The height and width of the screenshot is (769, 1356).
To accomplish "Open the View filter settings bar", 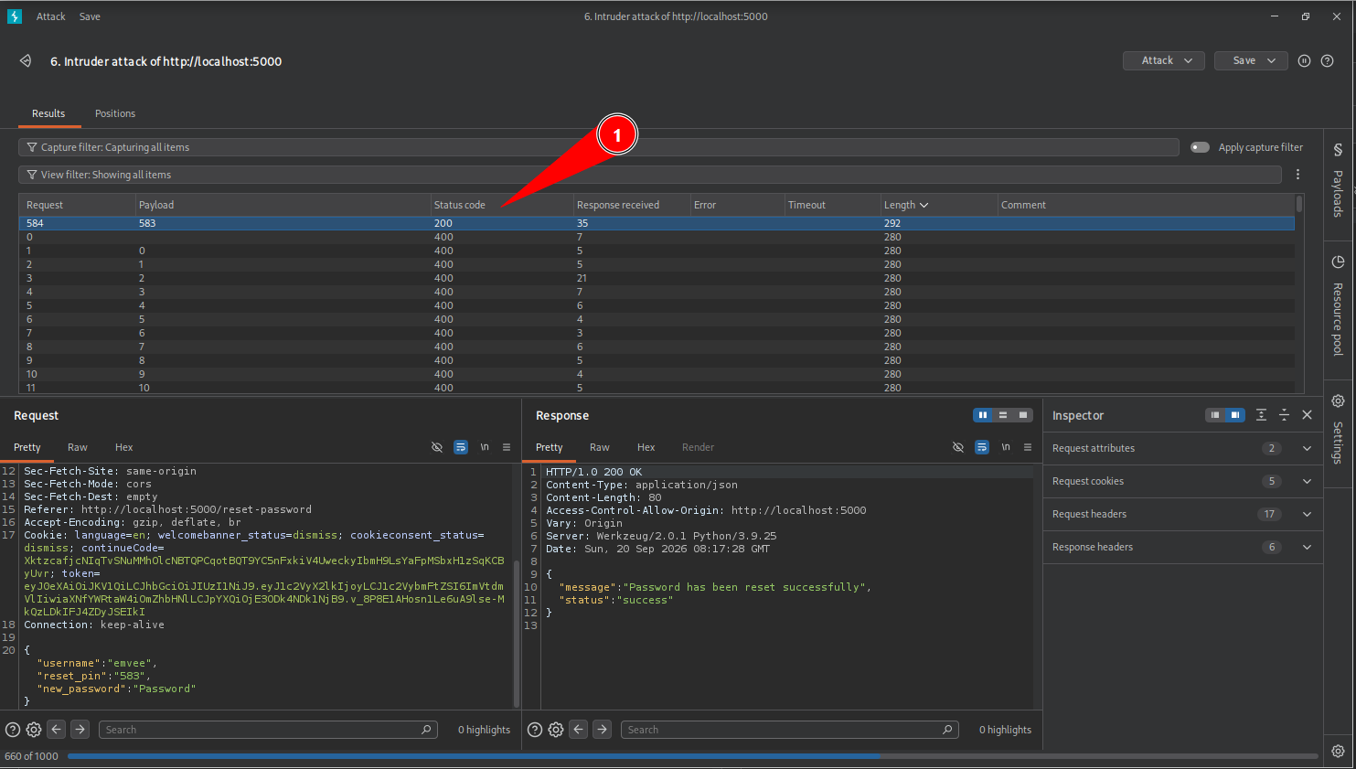I will [x=649, y=175].
